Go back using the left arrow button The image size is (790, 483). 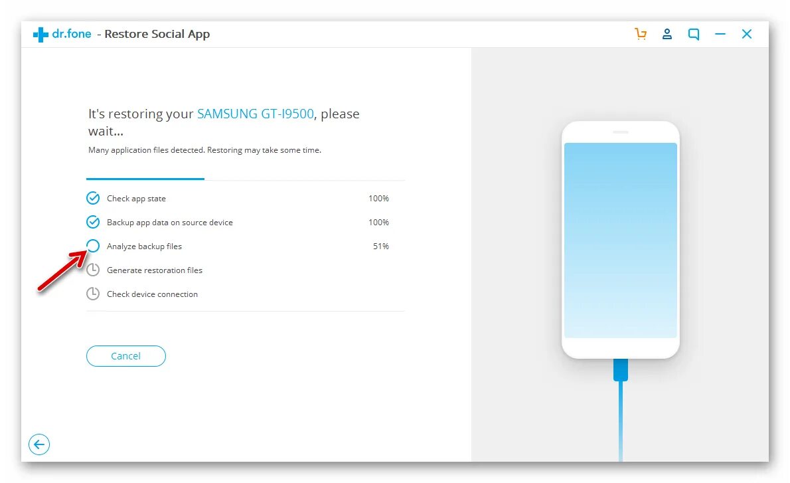(x=39, y=444)
